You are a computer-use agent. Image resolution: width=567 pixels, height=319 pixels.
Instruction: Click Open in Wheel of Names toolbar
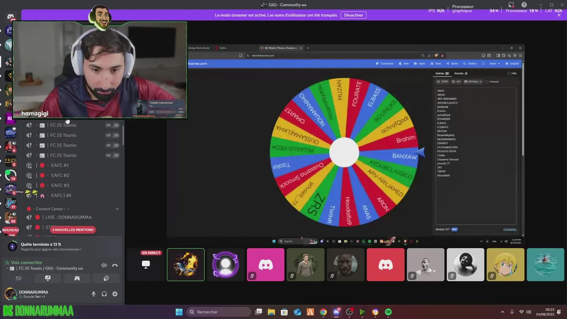coord(419,63)
